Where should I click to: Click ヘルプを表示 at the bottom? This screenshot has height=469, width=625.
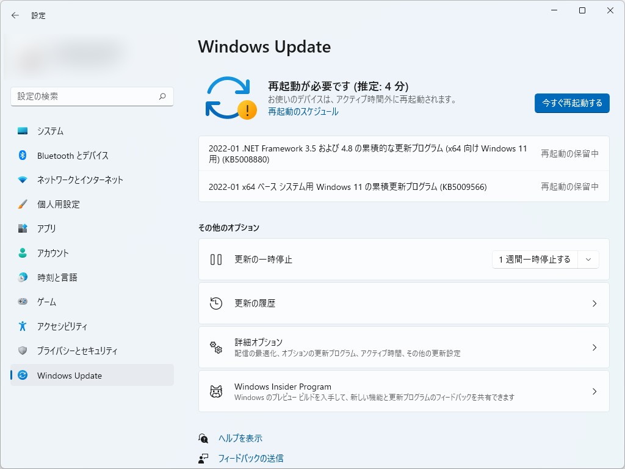click(x=240, y=438)
